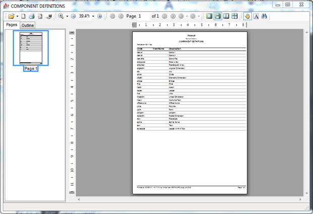
Task: Select the text selection tool
Action: (x=256, y=16)
